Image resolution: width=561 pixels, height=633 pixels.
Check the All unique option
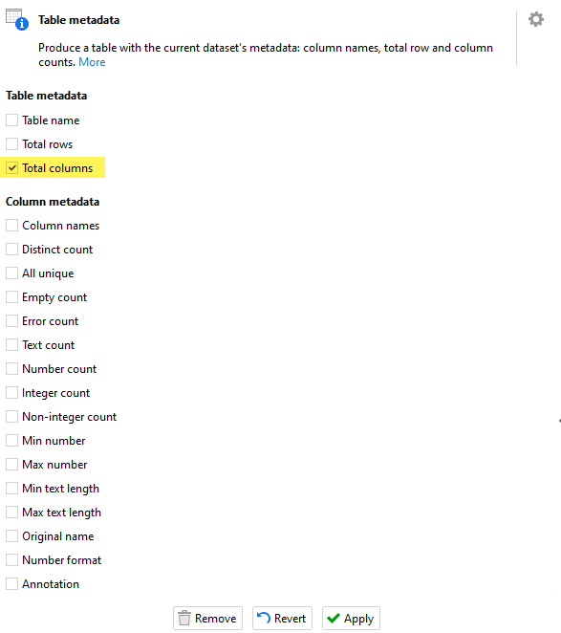(11, 273)
